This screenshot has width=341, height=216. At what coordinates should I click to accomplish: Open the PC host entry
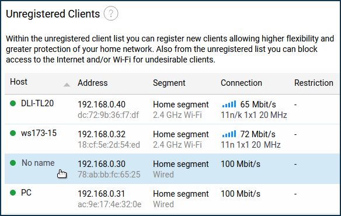(x=26, y=193)
